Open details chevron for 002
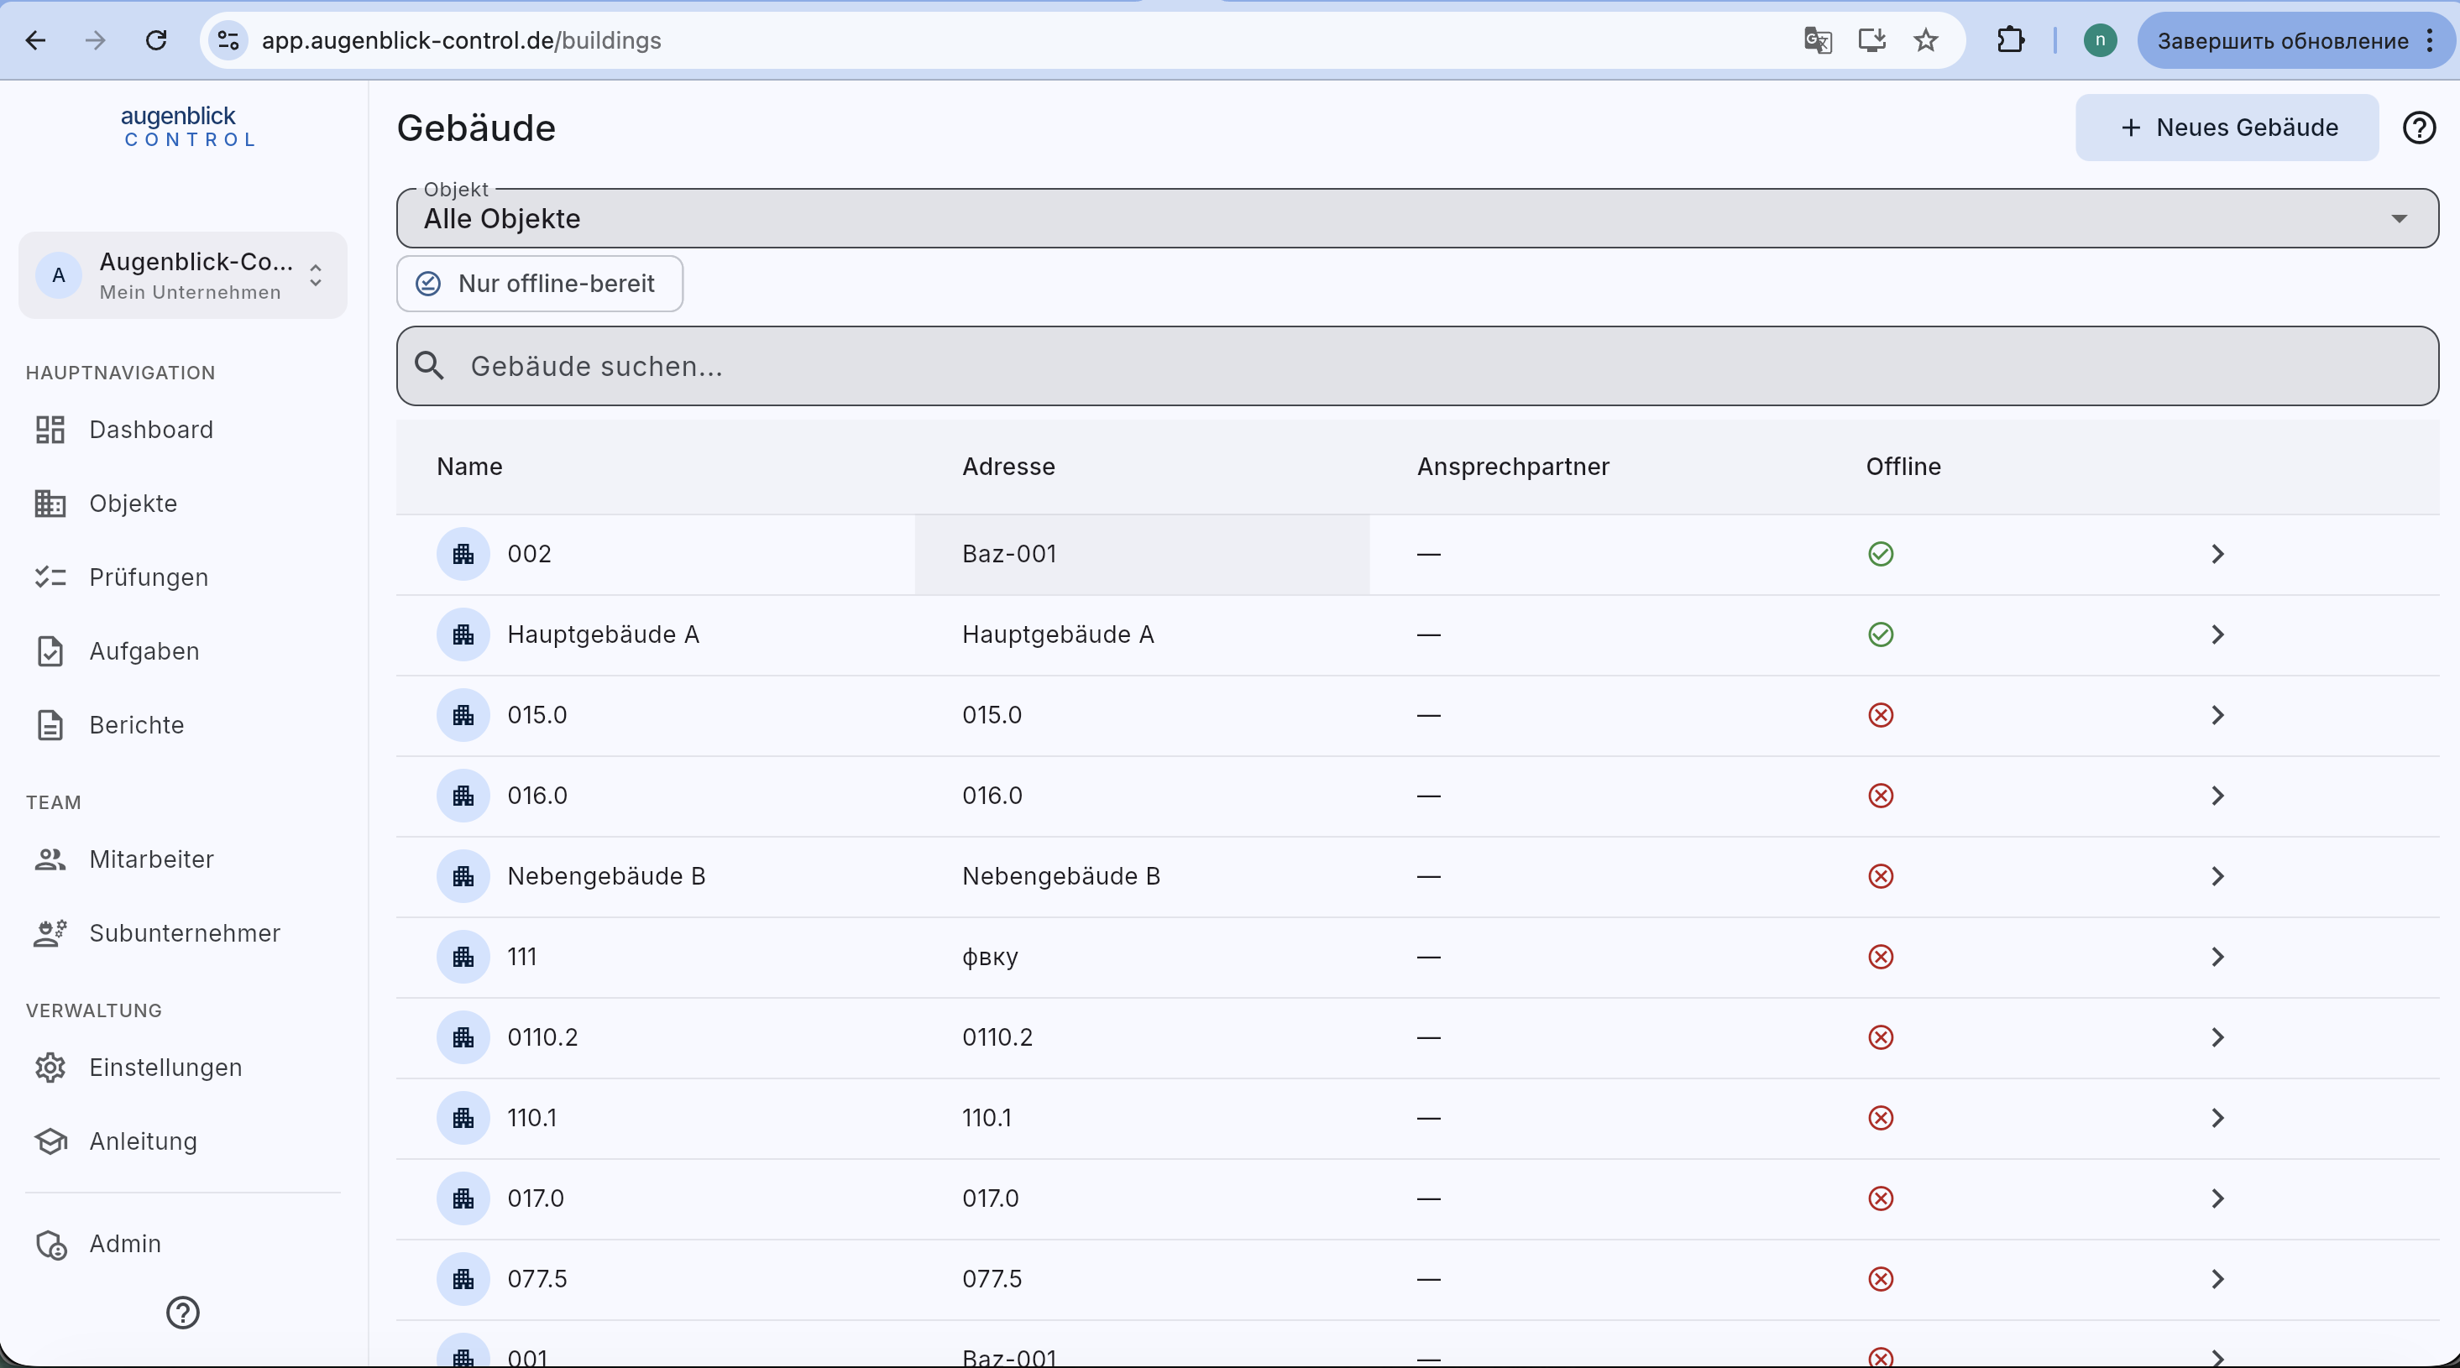 tap(2217, 554)
